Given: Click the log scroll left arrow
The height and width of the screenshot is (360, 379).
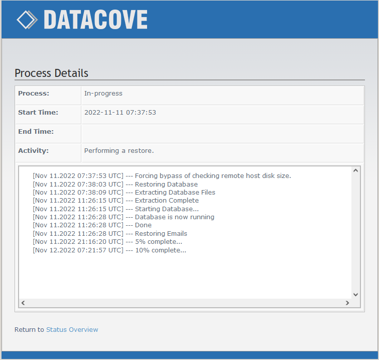Looking at the screenshot, I should 23,303.
